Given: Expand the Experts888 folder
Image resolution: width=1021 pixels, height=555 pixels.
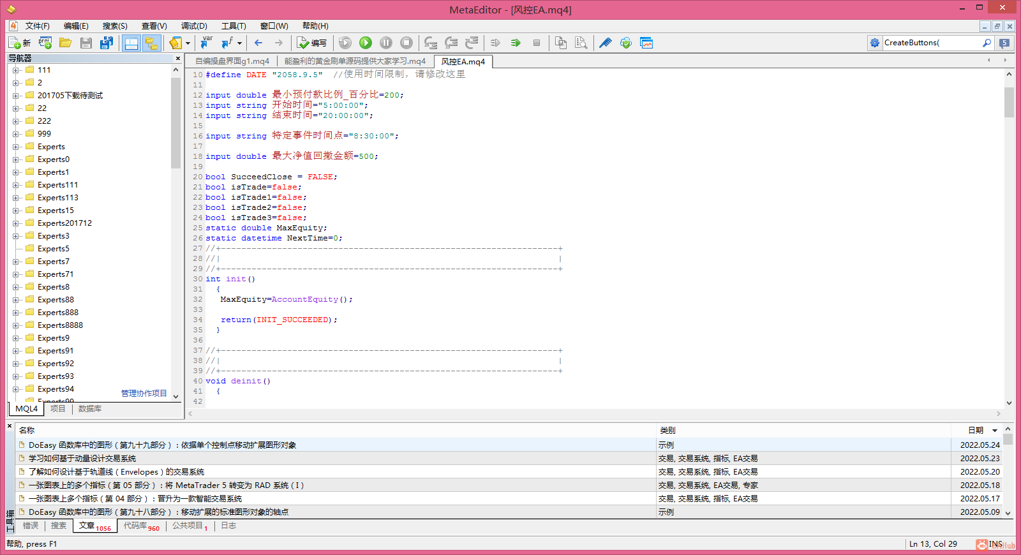Looking at the screenshot, I should pos(15,313).
